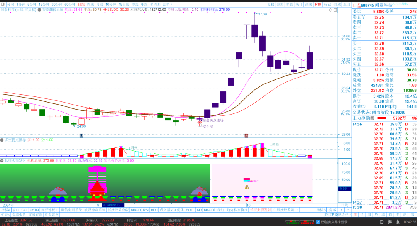Open the 资金流向 capital flow tab

point(52,214)
